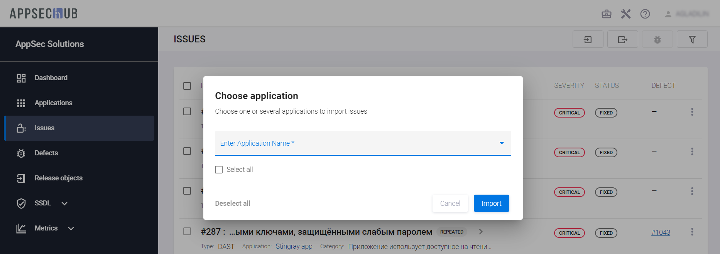Click the briefcase icon in top header
This screenshot has width=720, height=254.
point(606,14)
